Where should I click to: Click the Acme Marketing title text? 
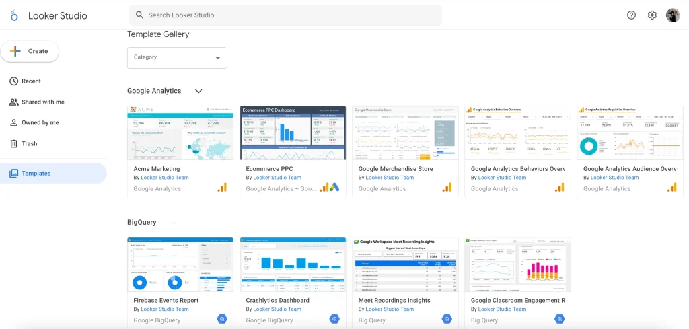click(x=156, y=169)
